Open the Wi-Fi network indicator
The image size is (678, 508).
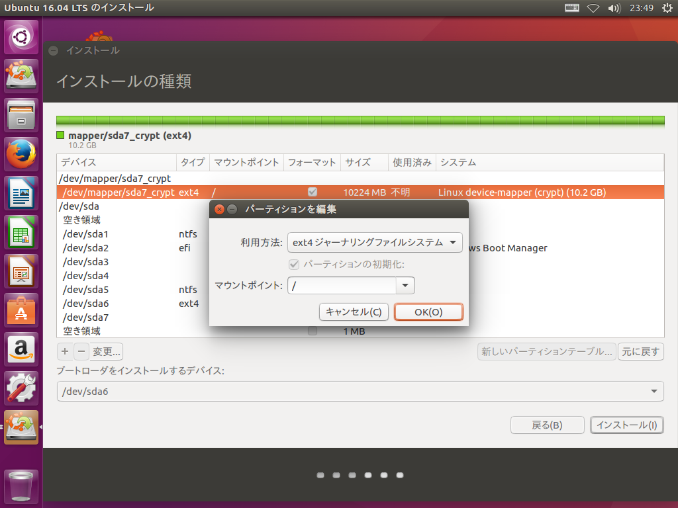(593, 8)
